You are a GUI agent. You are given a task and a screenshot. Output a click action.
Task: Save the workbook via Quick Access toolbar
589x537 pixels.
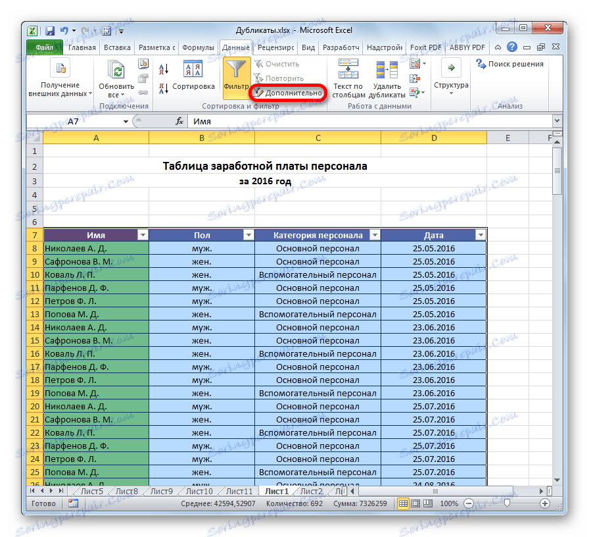(x=49, y=30)
